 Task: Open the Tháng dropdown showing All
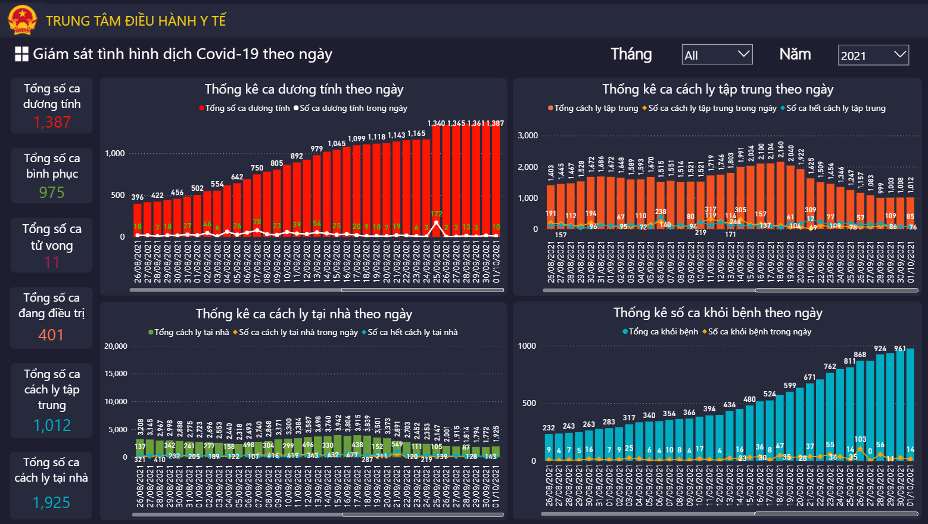pyautogui.click(x=717, y=55)
